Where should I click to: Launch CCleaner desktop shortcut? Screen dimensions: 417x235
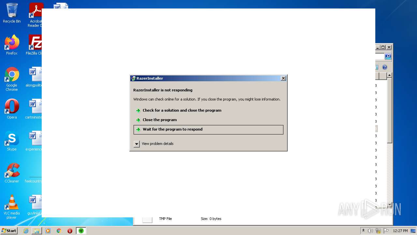tap(12, 173)
